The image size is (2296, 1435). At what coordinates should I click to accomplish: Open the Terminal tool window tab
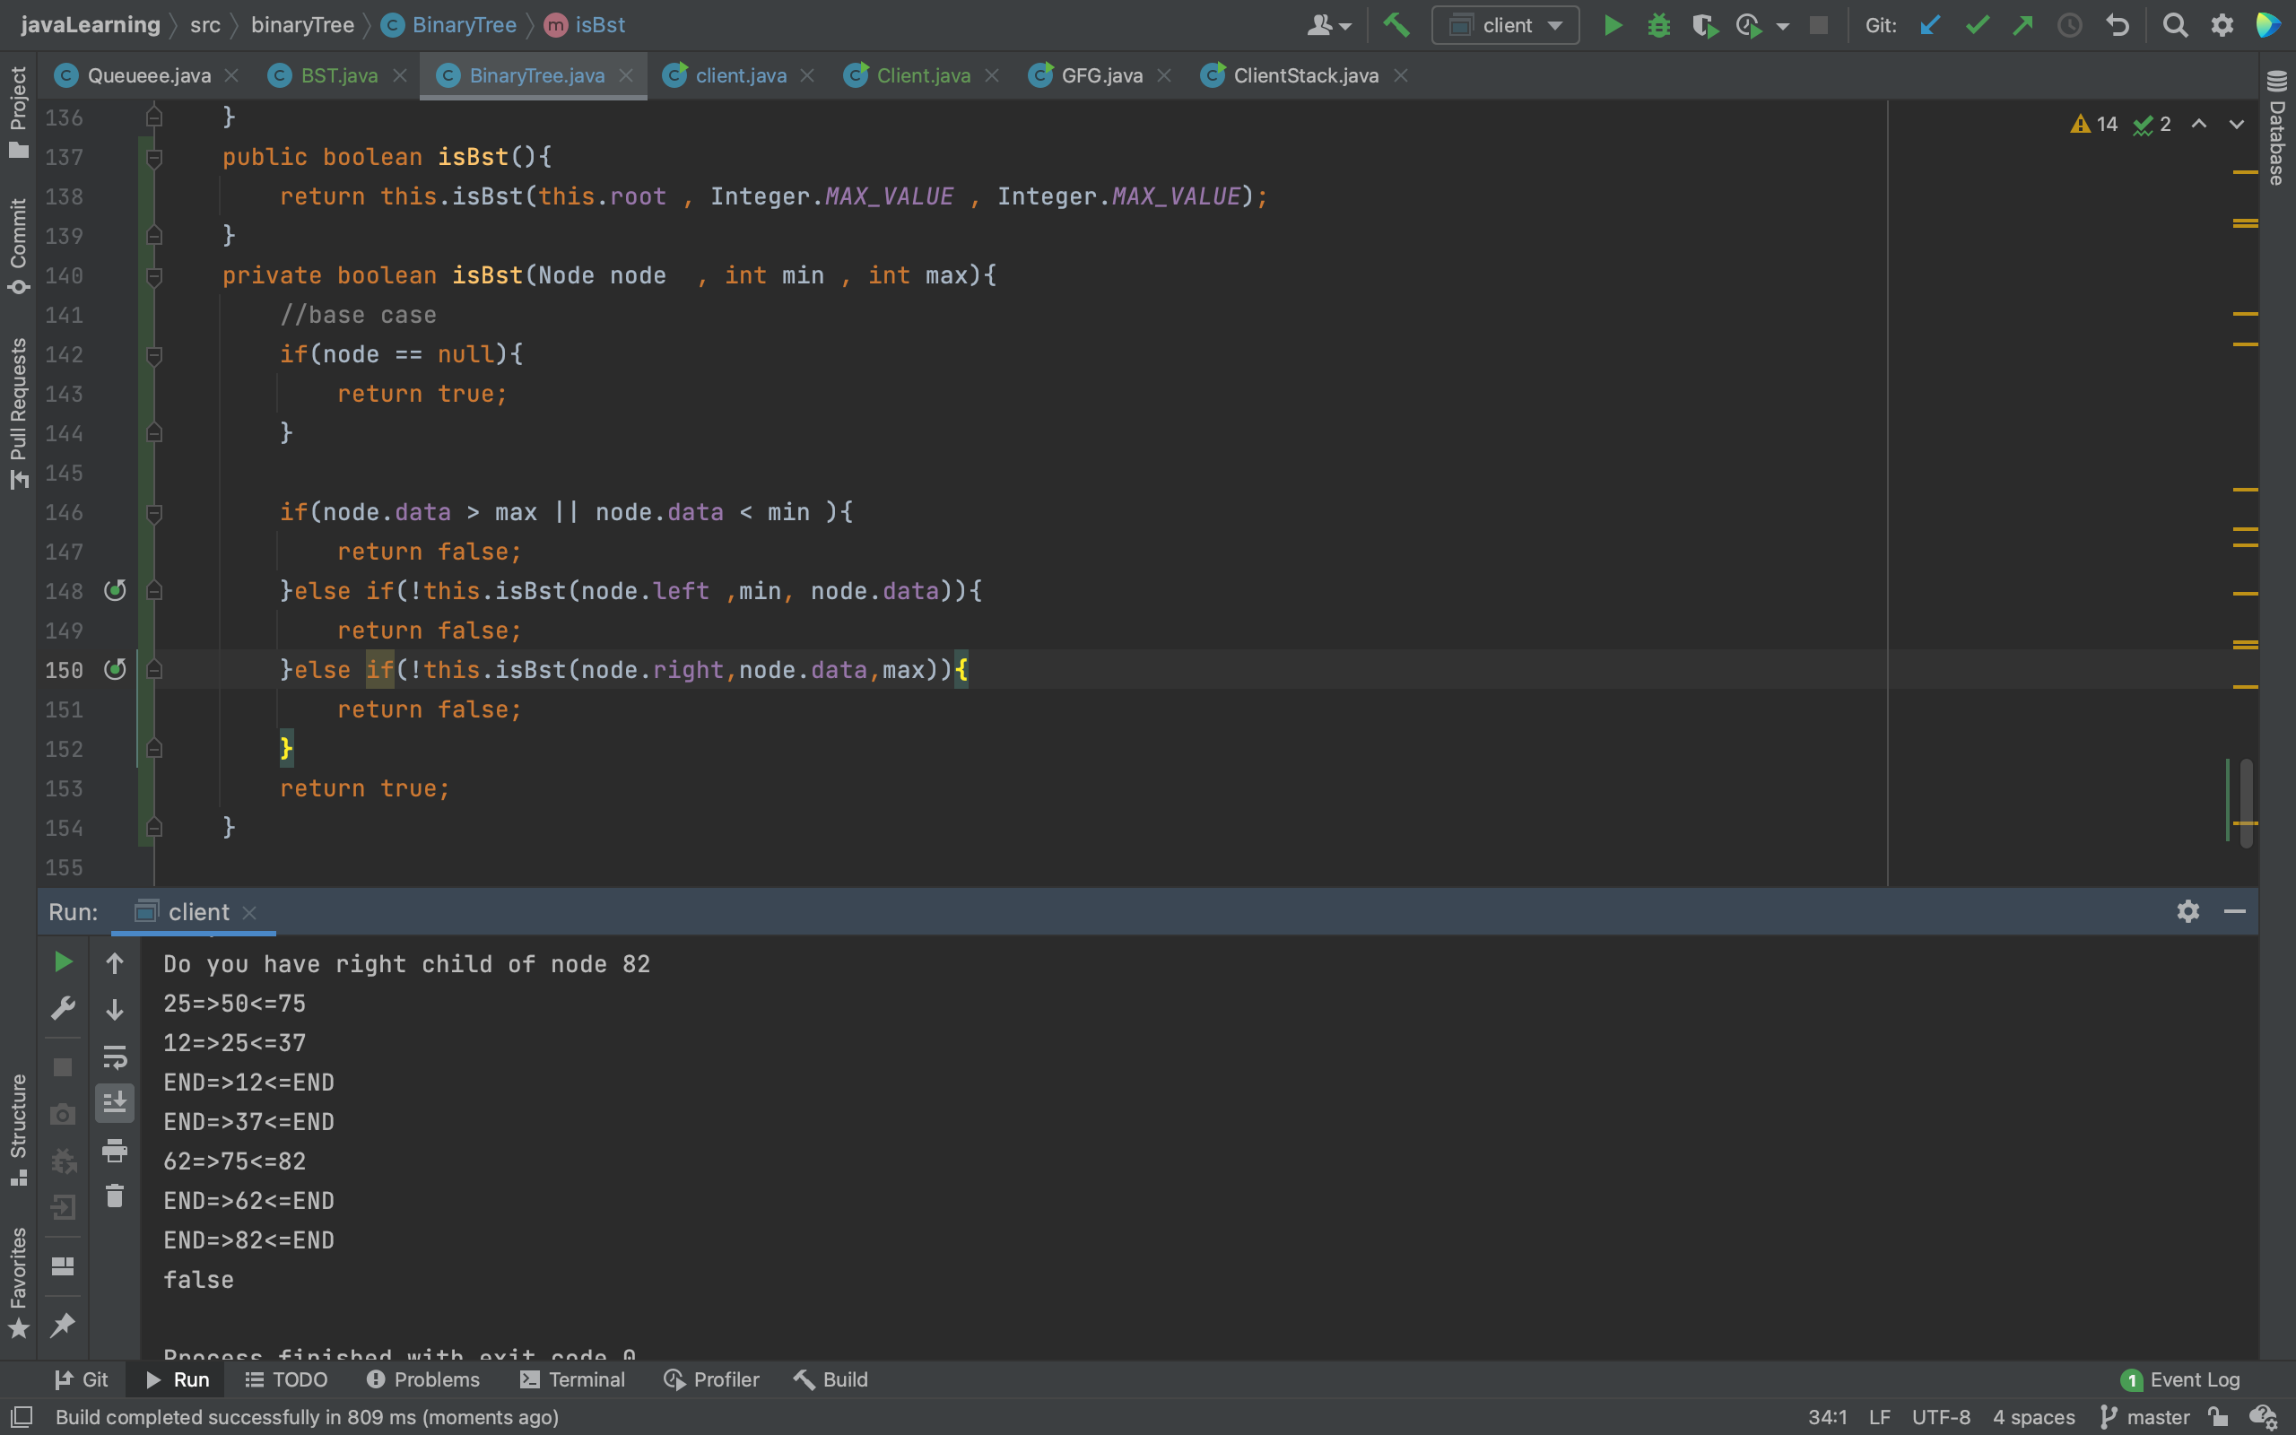pyautogui.click(x=573, y=1379)
